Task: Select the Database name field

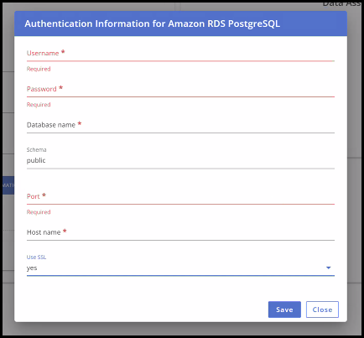Action: [x=180, y=125]
